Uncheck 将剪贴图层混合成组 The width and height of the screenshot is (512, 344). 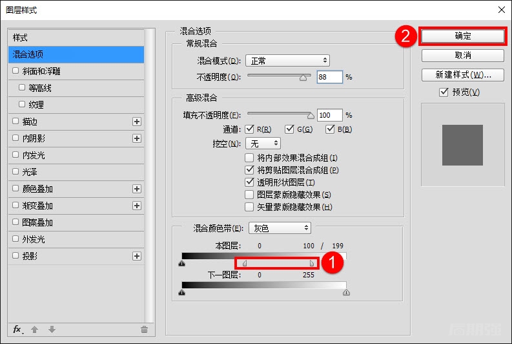click(249, 170)
